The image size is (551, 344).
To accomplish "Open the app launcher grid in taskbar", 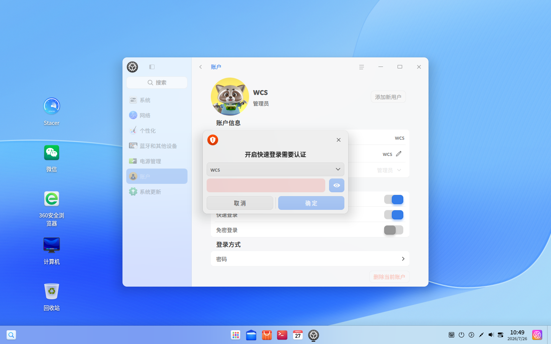I will tap(236, 335).
